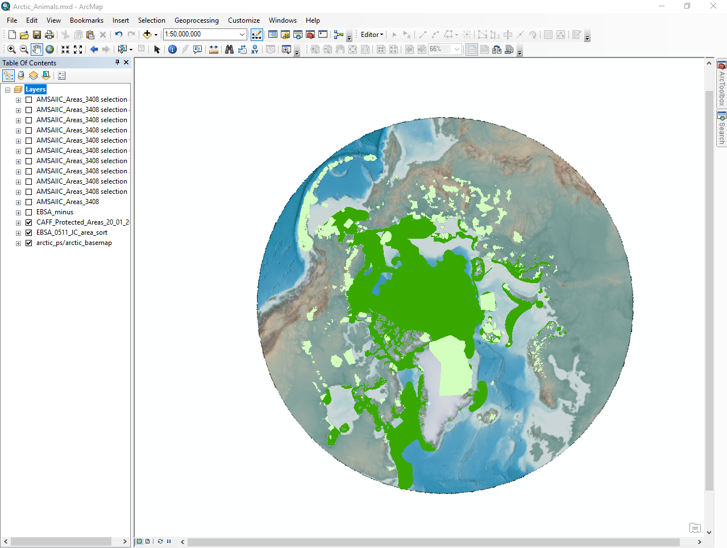This screenshot has height=548, width=727.
Task: Click the Add Data button
Action: pyautogui.click(x=147, y=35)
